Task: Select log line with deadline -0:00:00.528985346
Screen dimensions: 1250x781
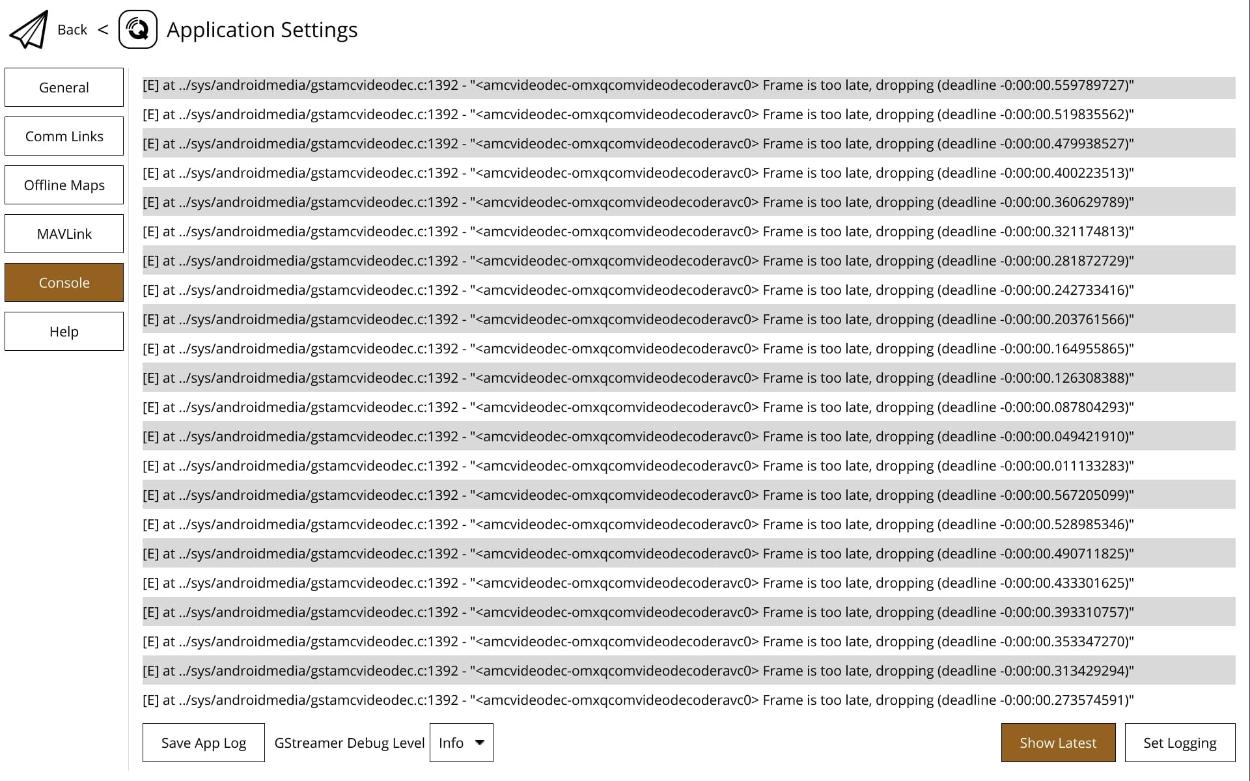Action: pos(689,525)
